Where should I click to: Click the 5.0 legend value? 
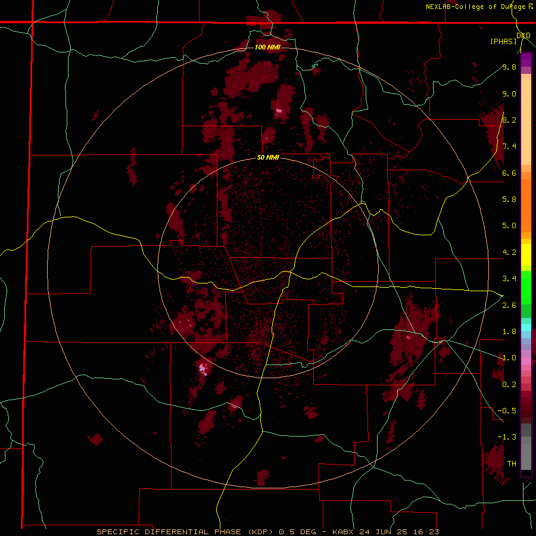pyautogui.click(x=509, y=226)
